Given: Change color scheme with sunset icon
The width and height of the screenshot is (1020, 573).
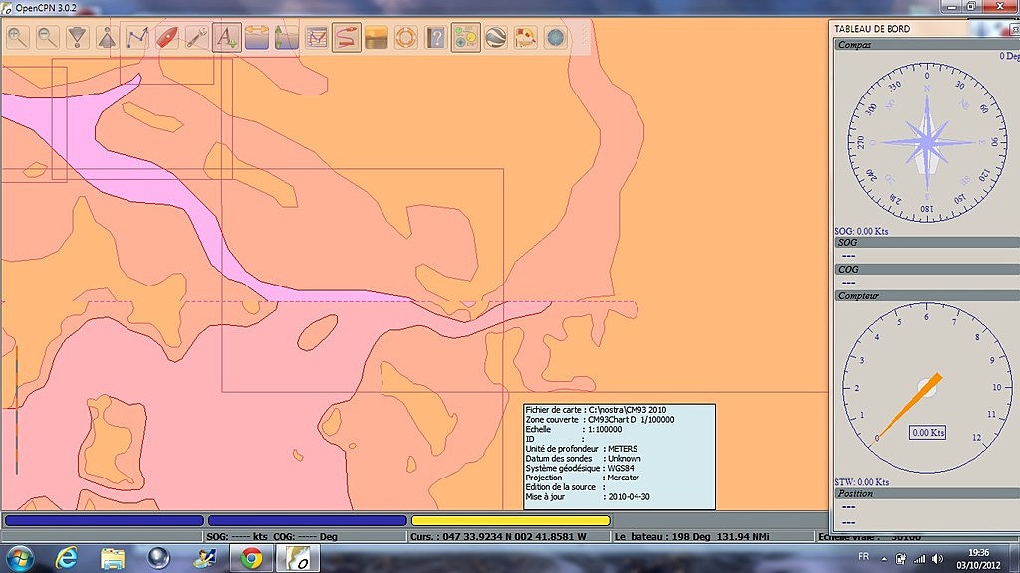Looking at the screenshot, I should coord(376,37).
